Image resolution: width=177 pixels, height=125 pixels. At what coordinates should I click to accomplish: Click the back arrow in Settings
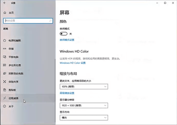[4, 3]
